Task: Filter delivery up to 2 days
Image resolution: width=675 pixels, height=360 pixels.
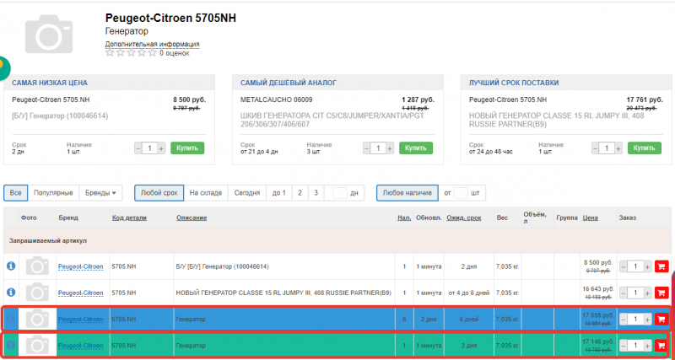Action: click(x=300, y=193)
